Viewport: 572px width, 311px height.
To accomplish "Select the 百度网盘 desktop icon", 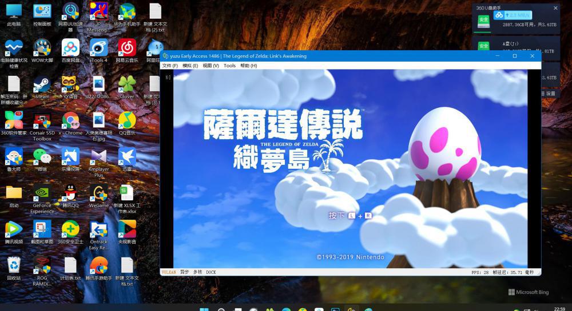I will point(70,51).
